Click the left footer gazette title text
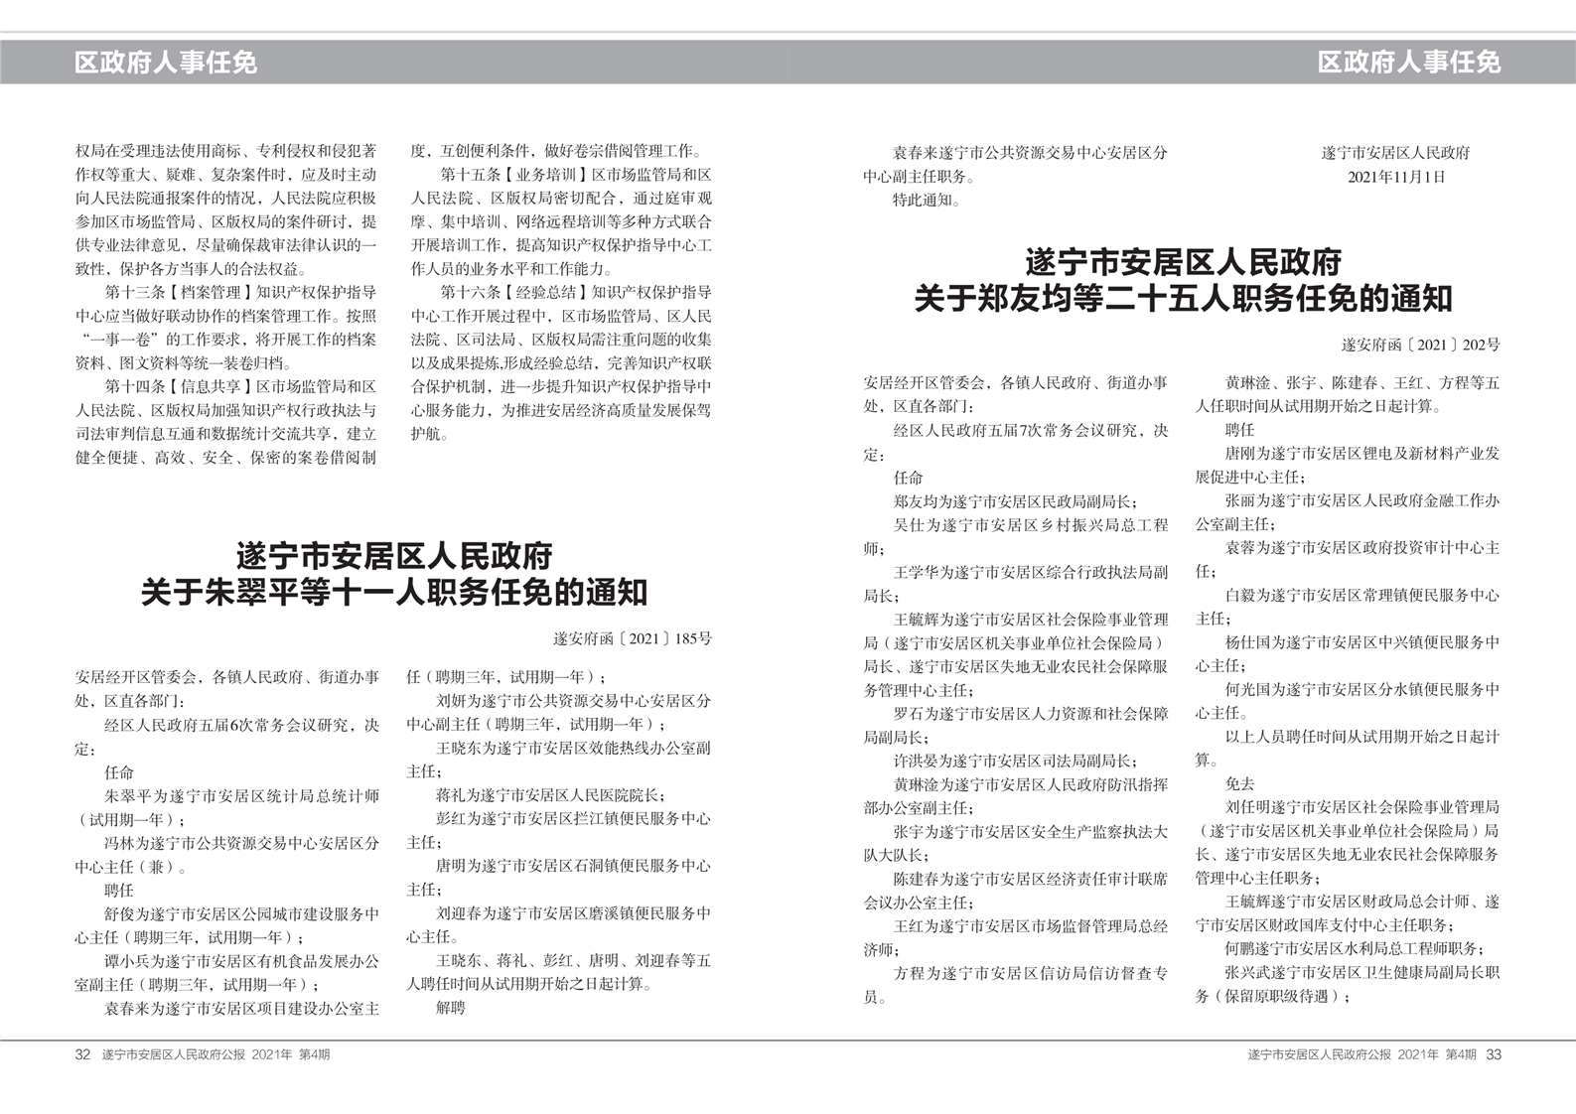This screenshot has width=1576, height=1114. pyautogui.click(x=215, y=1054)
